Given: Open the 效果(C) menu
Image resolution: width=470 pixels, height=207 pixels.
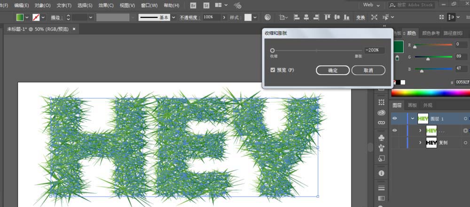Looking at the screenshot, I should pyautogui.click(x=106, y=5).
